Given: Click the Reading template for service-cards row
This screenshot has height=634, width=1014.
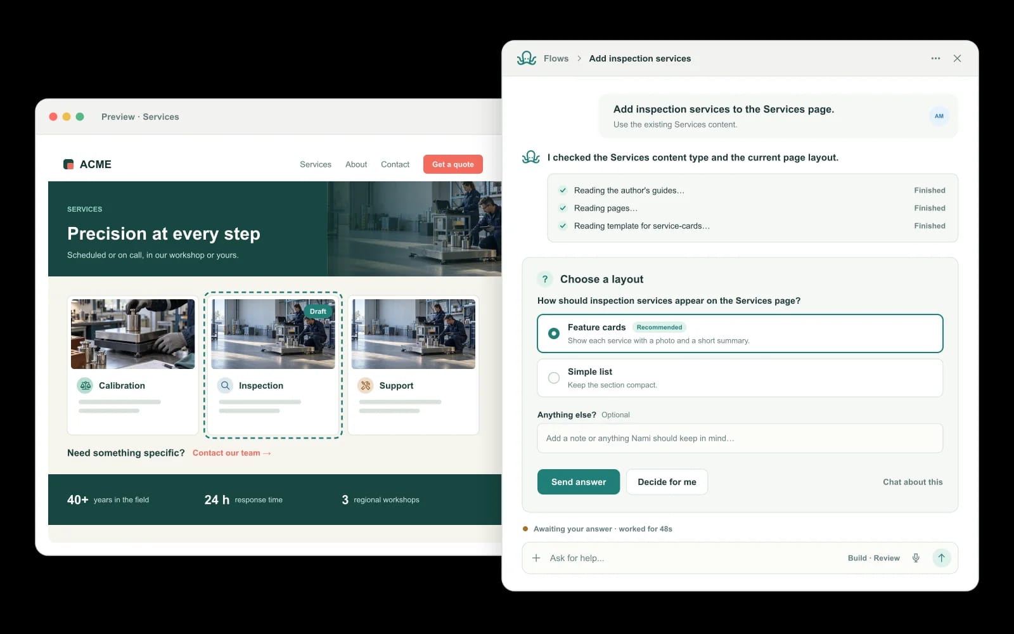Looking at the screenshot, I should [x=752, y=226].
